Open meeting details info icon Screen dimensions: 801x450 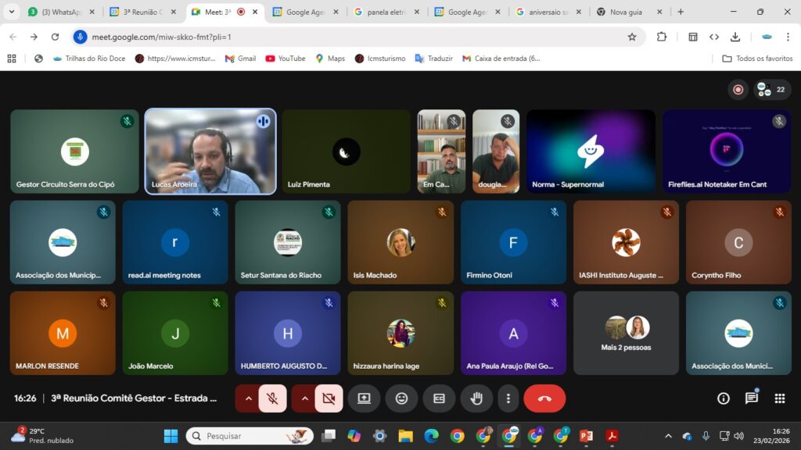click(x=724, y=398)
